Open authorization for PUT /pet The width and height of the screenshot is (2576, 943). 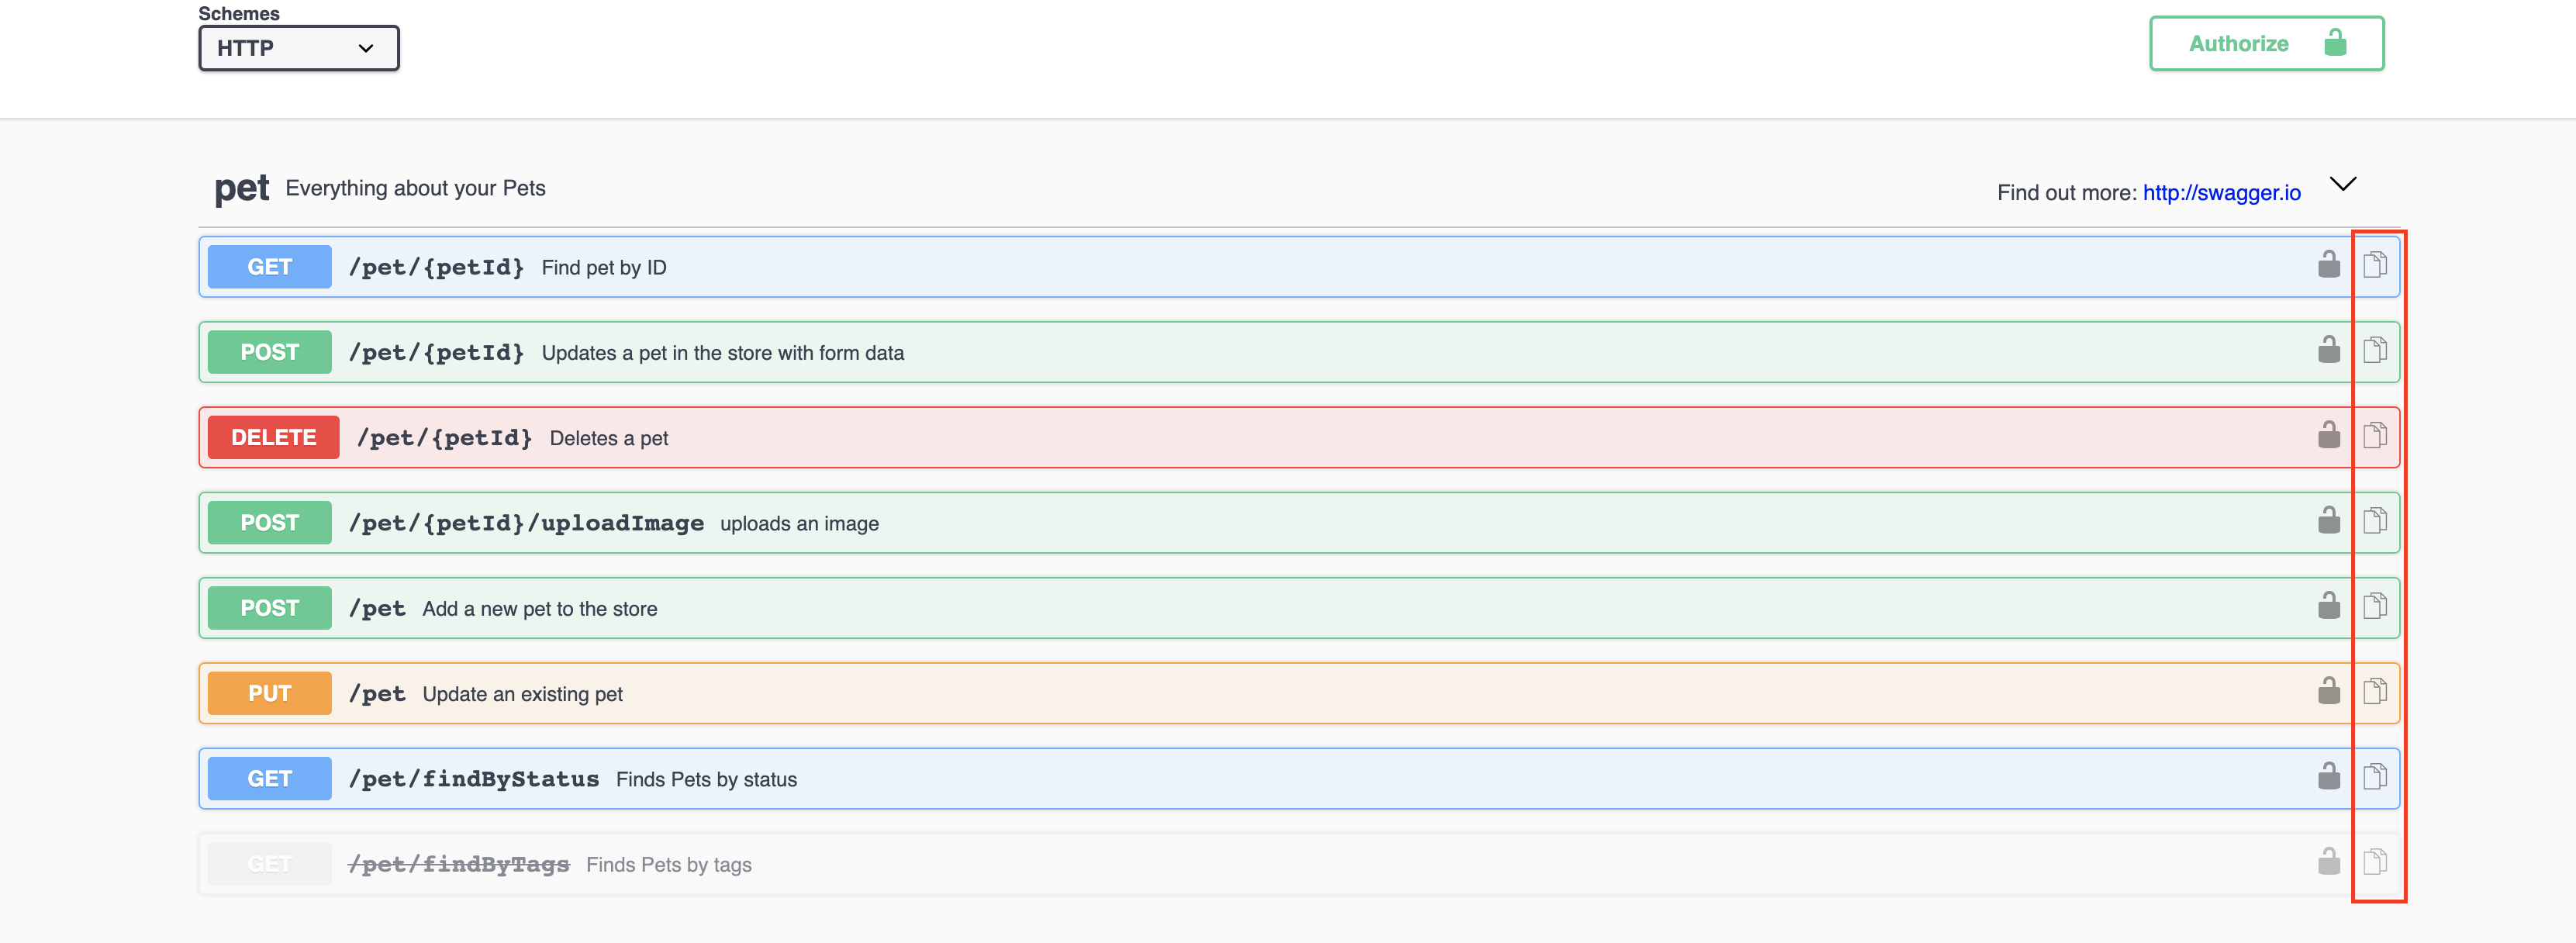pyautogui.click(x=2328, y=691)
